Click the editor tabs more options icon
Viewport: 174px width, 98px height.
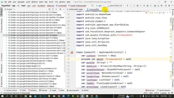click(170, 9)
